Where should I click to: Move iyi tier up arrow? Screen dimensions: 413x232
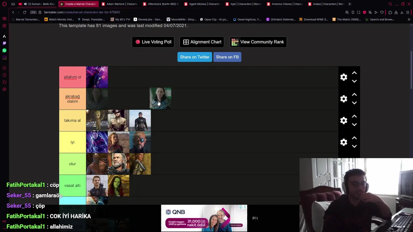point(354,138)
